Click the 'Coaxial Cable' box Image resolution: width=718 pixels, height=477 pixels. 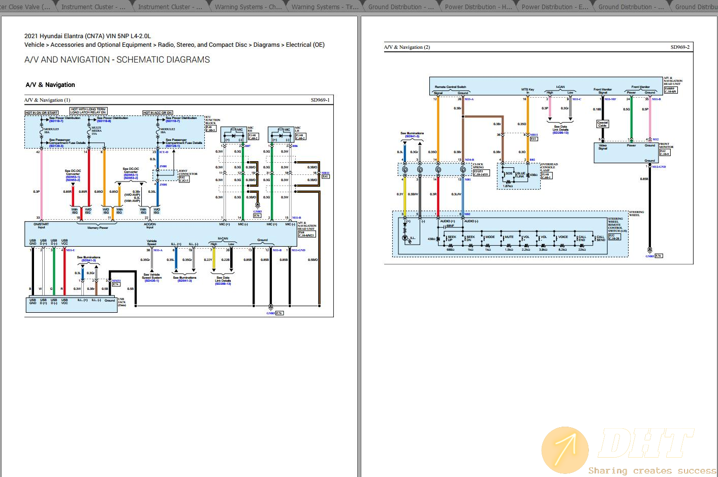click(602, 124)
